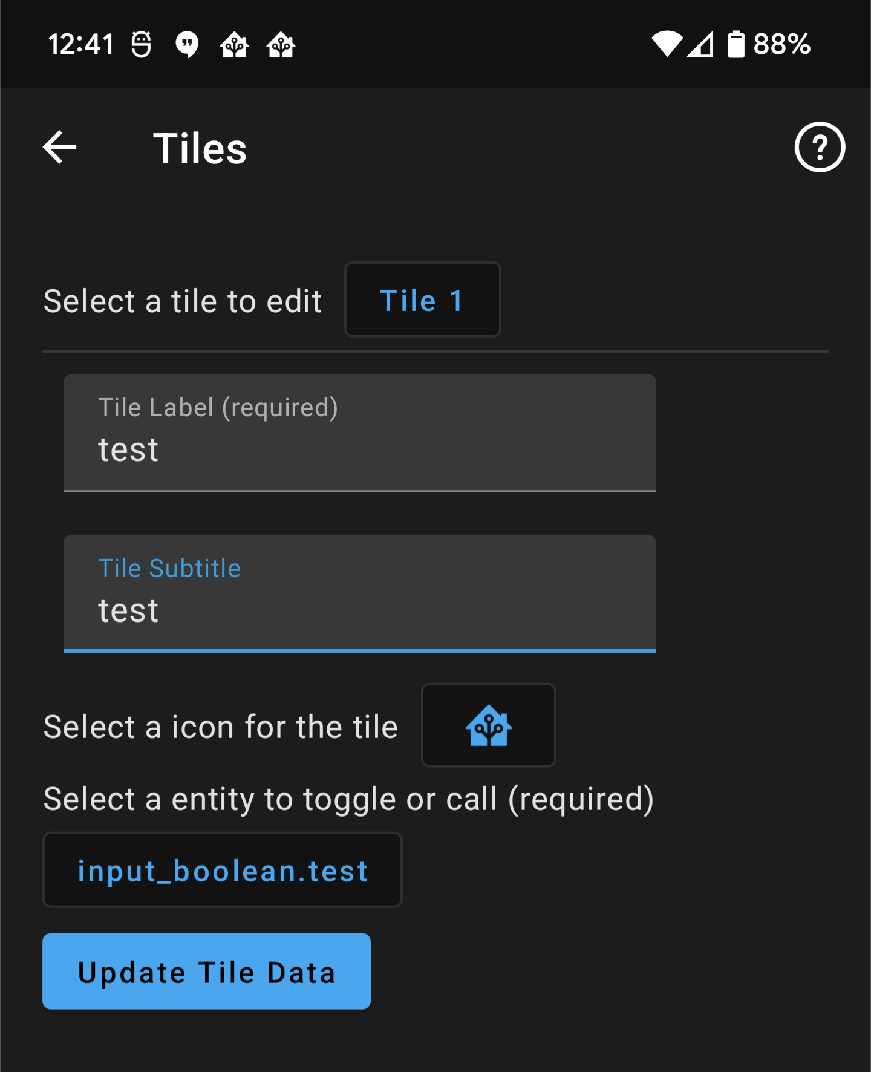Screen dimensions: 871x1072
Task: Click the Tiles page title
Action: [200, 149]
